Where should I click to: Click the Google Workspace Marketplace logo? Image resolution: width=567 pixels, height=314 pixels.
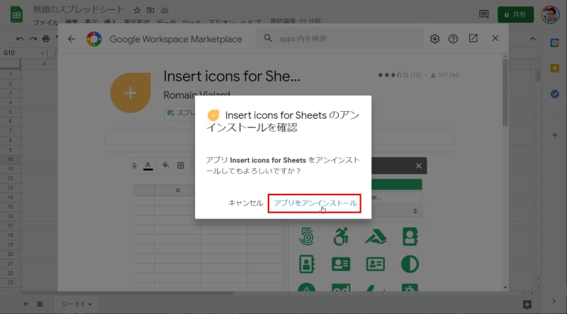(94, 39)
